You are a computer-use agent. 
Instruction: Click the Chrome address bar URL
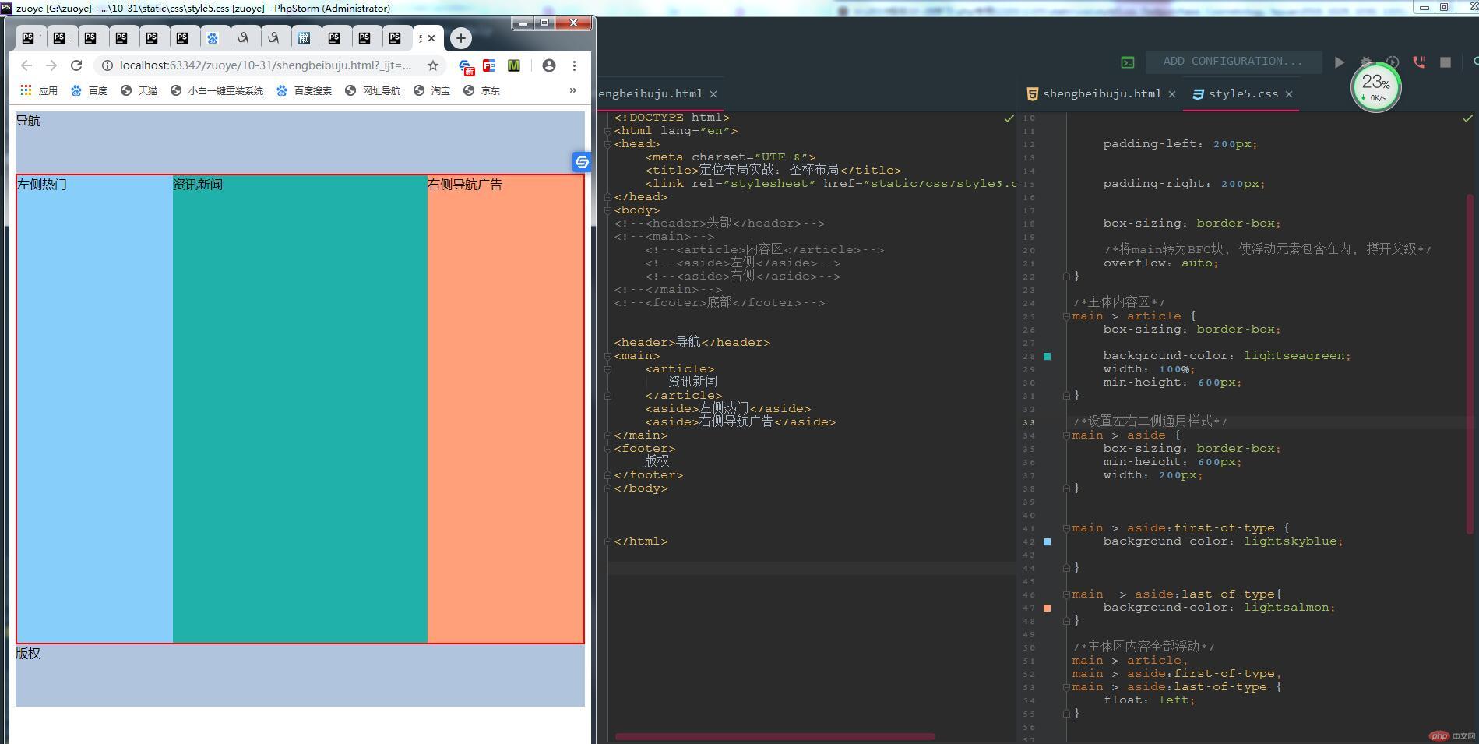[x=266, y=65]
